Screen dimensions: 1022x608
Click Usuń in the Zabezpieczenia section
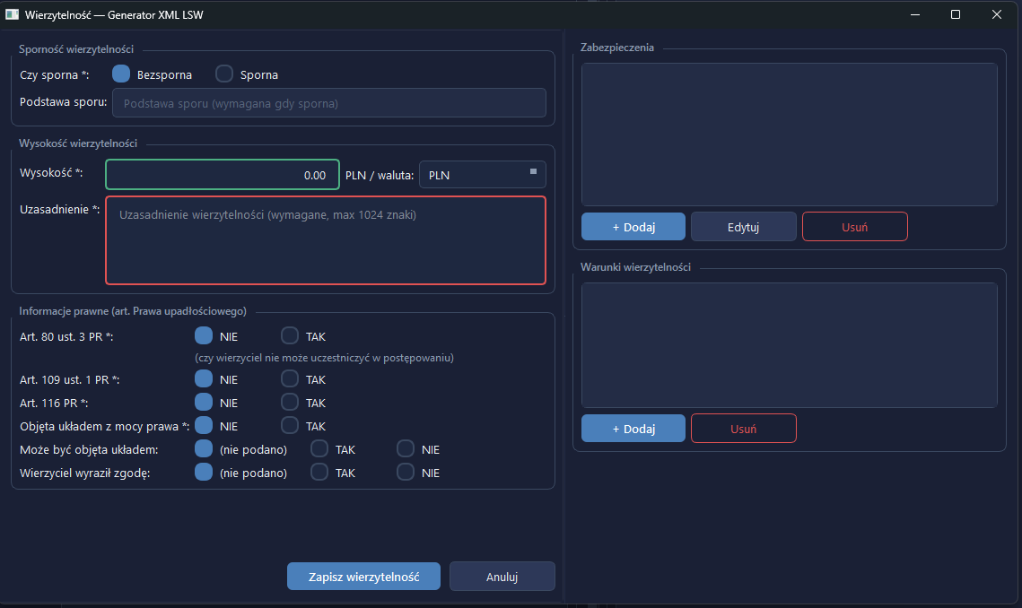coord(854,227)
